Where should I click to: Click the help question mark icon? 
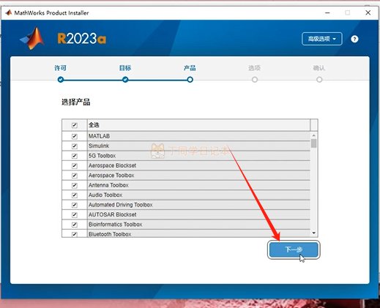pyautogui.click(x=354, y=39)
